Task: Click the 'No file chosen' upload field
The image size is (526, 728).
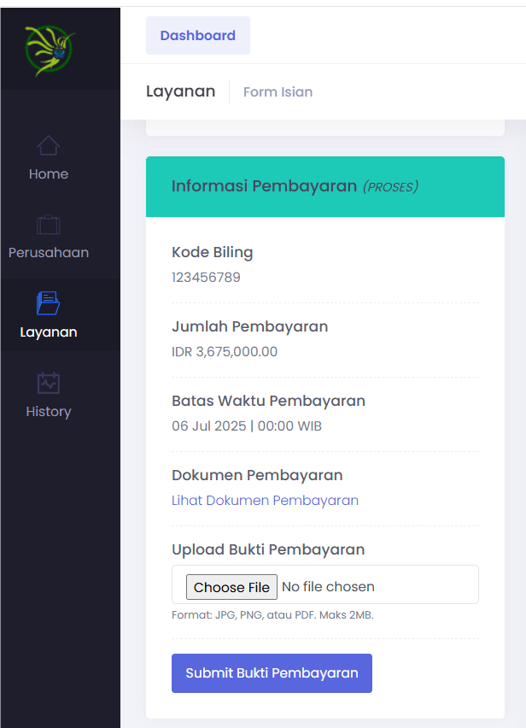Action: click(x=328, y=587)
